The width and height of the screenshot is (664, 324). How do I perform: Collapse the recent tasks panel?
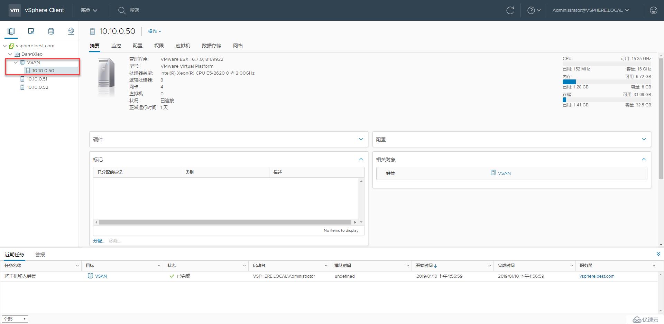[658, 254]
